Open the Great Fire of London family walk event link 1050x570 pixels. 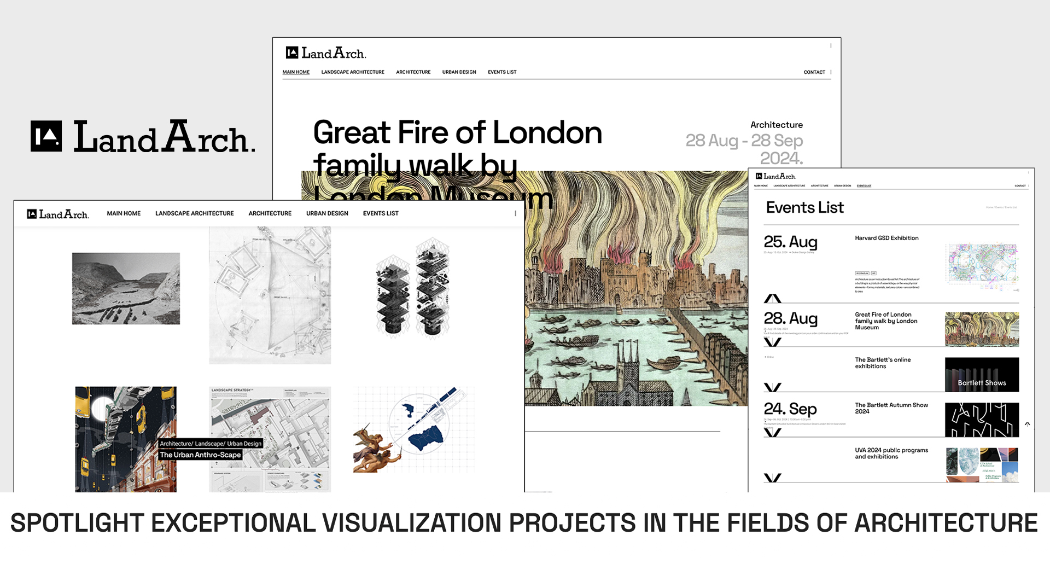pyautogui.click(x=886, y=321)
